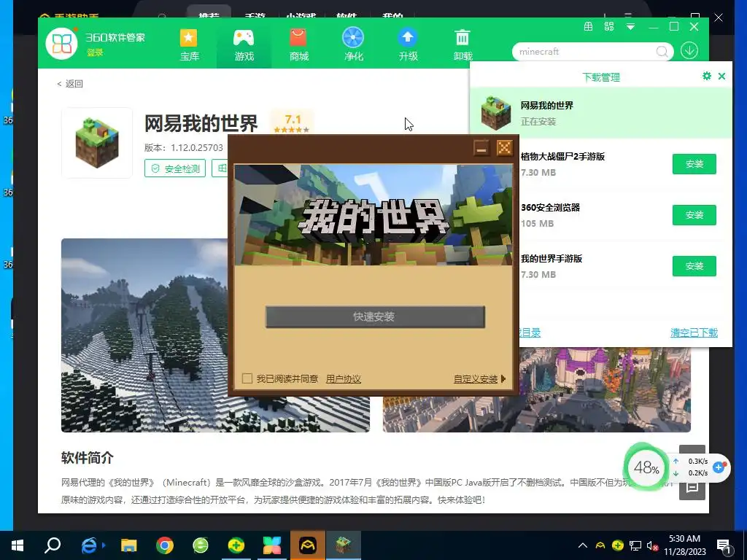Viewport: 747px width, 560px height.
Task: Switch to Minecraft installer taskbar icon
Action: pos(344,545)
